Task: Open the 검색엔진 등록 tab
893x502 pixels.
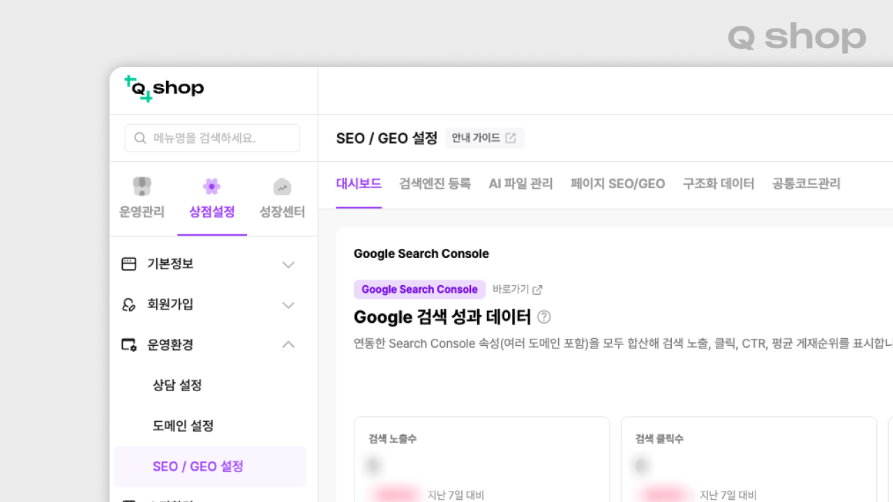Action: click(x=435, y=183)
